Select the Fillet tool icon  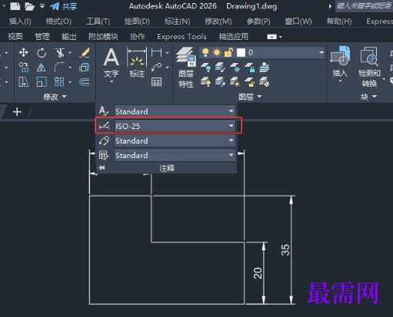[x=59, y=68]
